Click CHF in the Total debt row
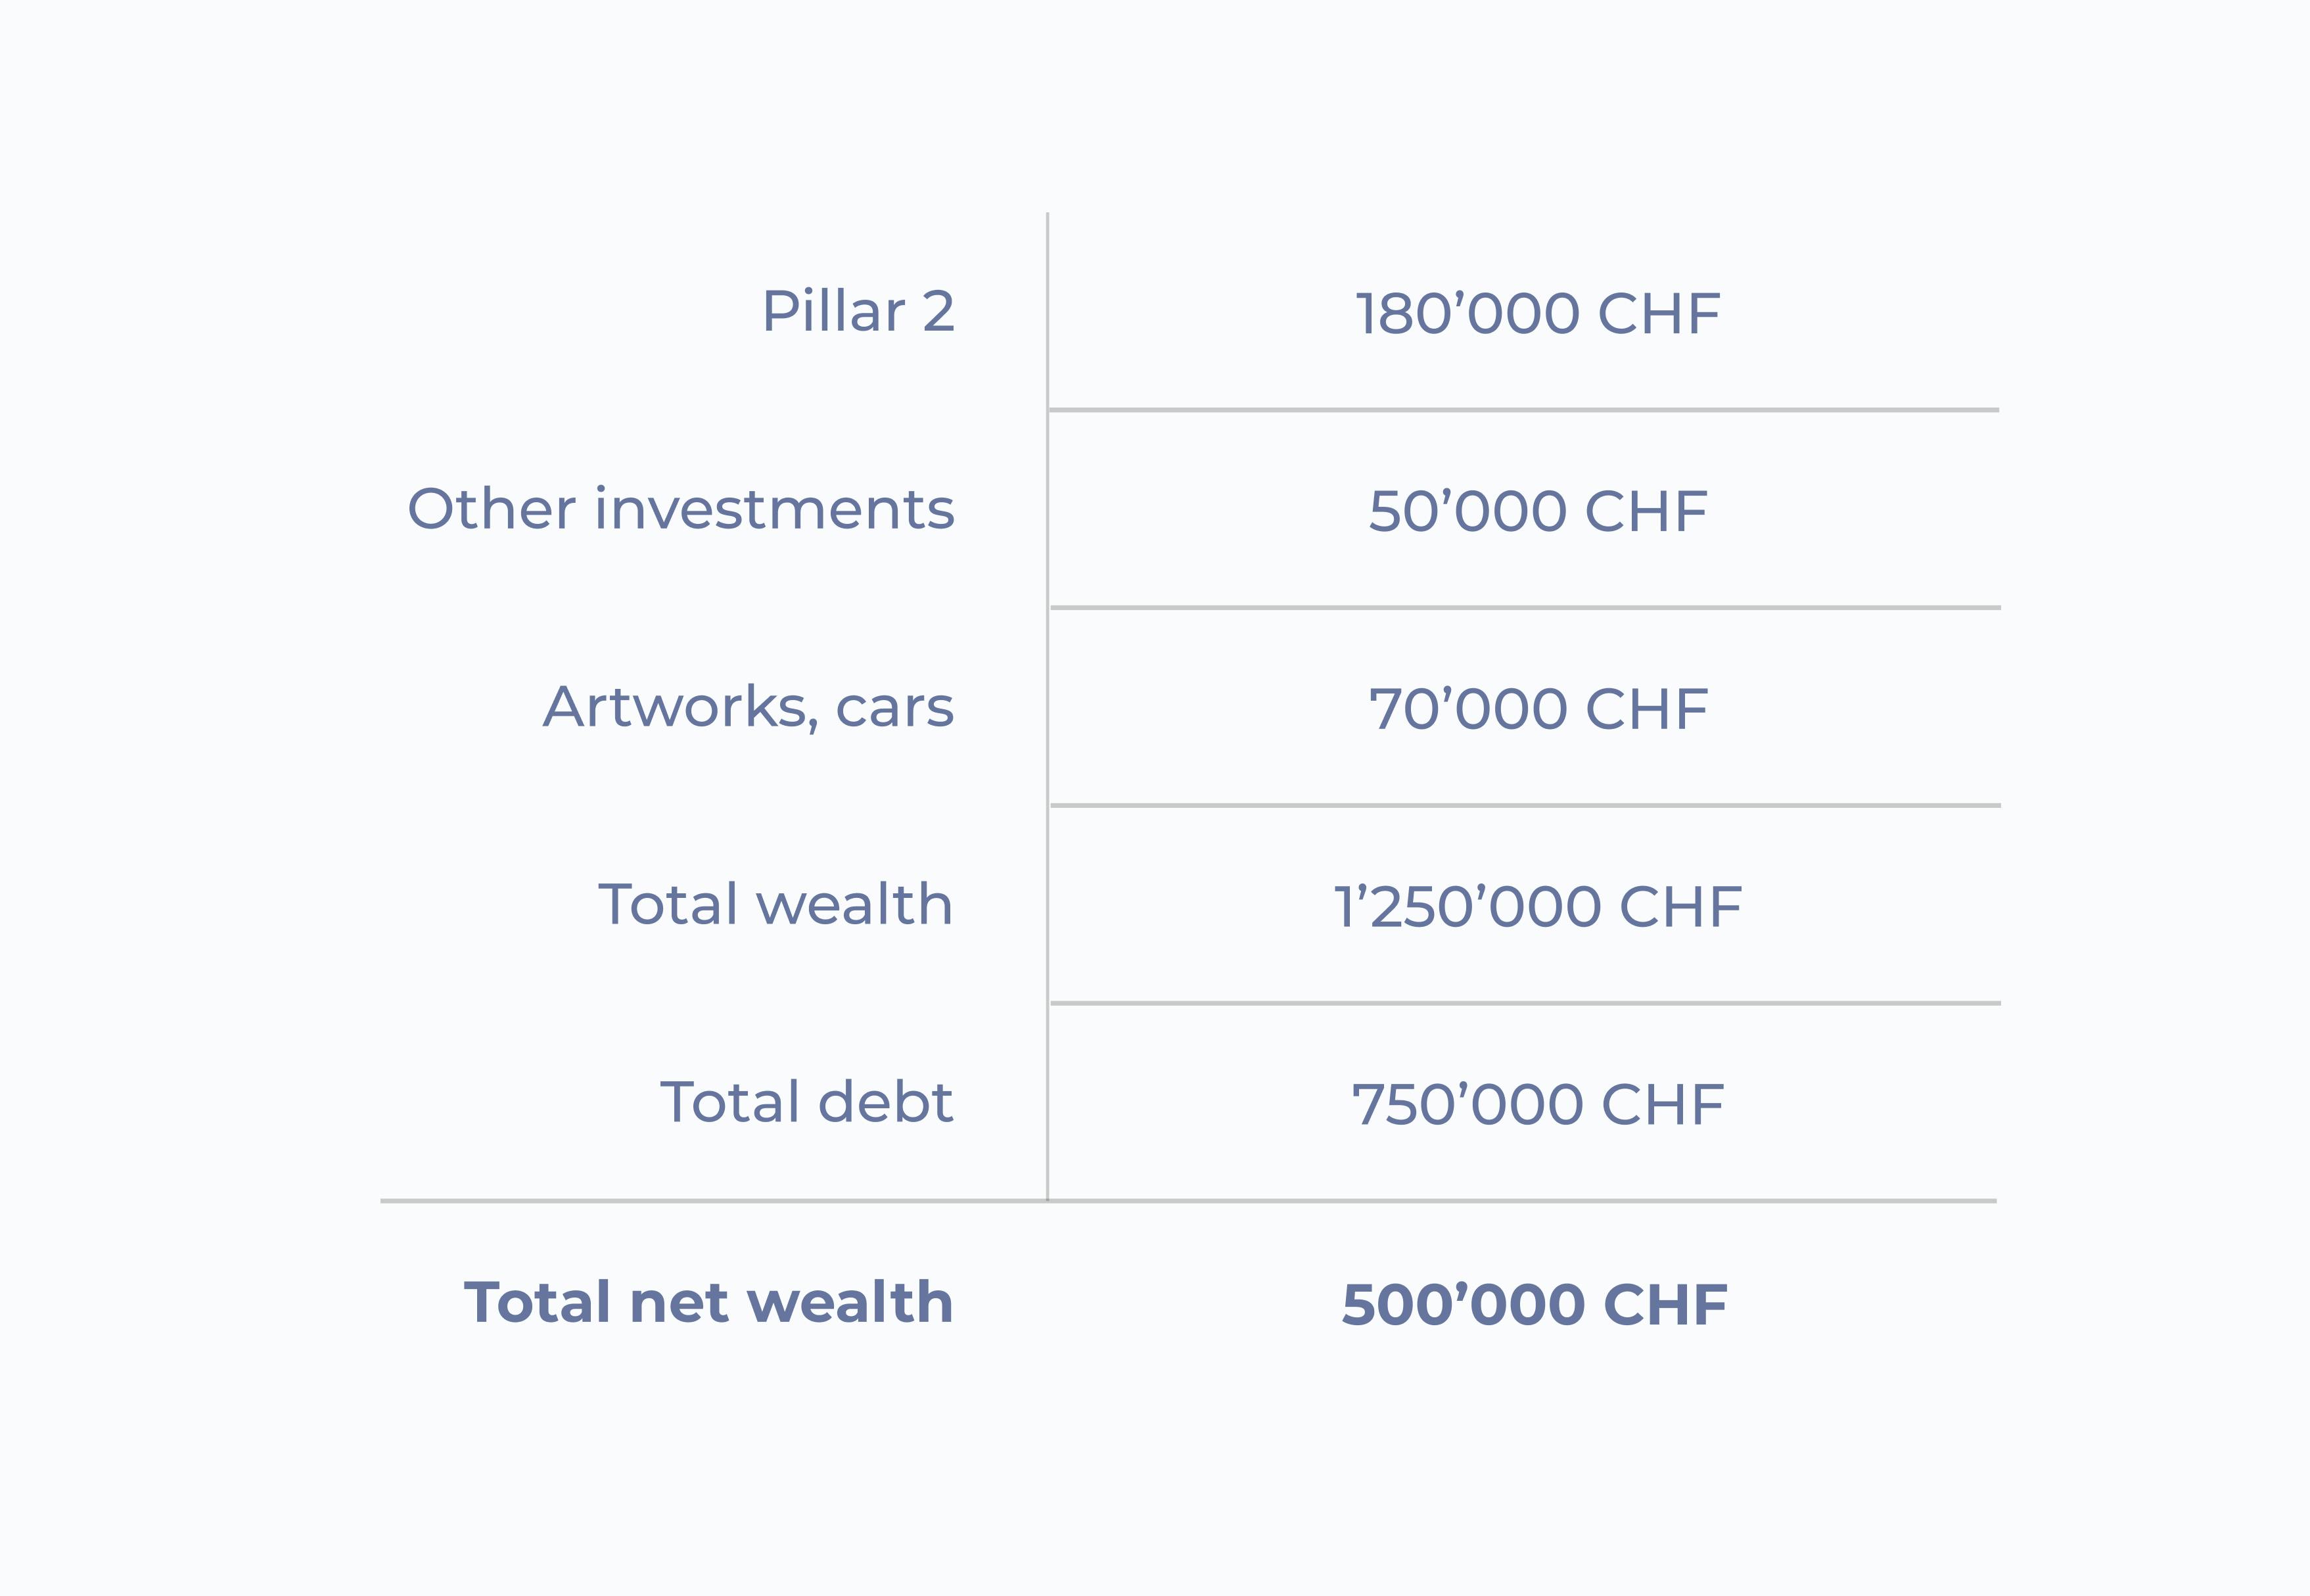 click(1662, 1105)
